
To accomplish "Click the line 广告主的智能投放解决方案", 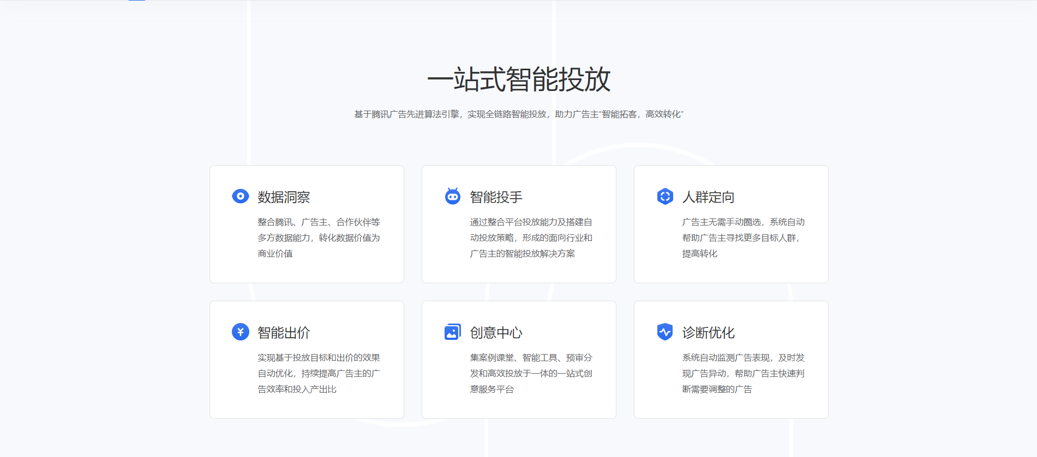I will click(522, 254).
